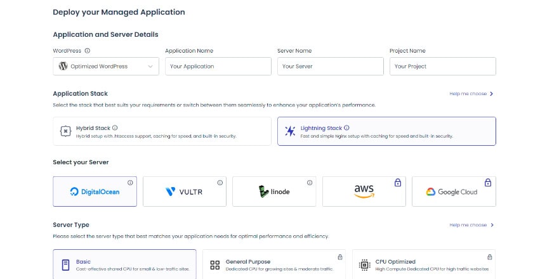Click the Basic server type icon
533x279 pixels.
point(65,264)
